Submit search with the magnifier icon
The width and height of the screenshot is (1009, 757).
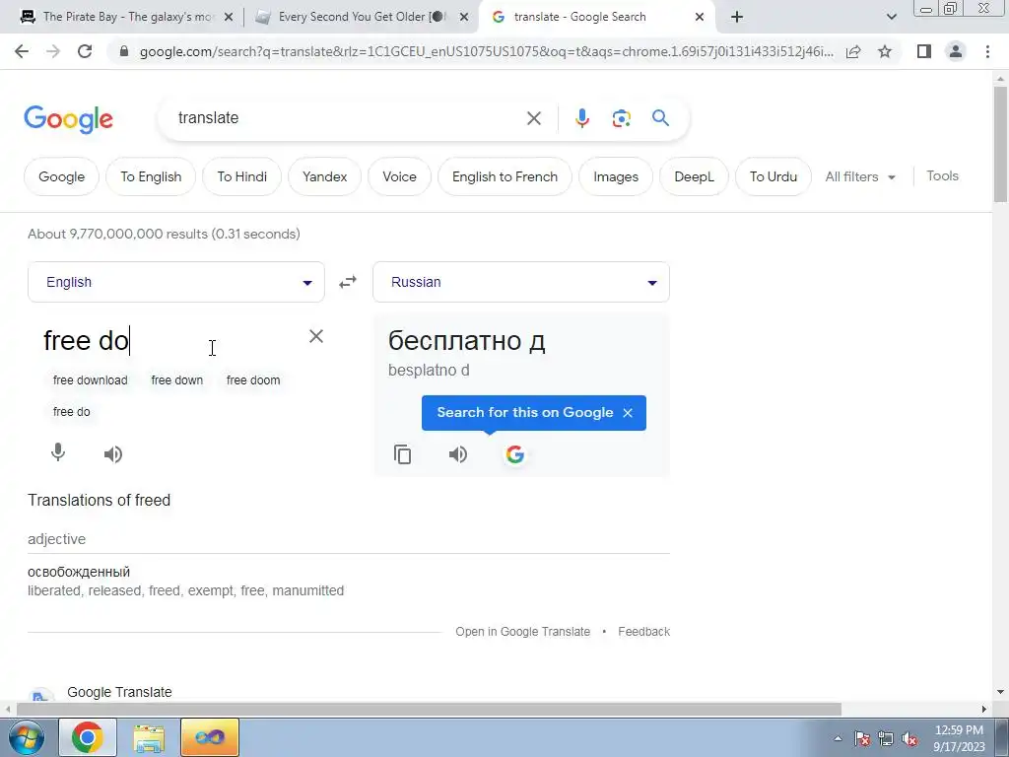(x=660, y=118)
